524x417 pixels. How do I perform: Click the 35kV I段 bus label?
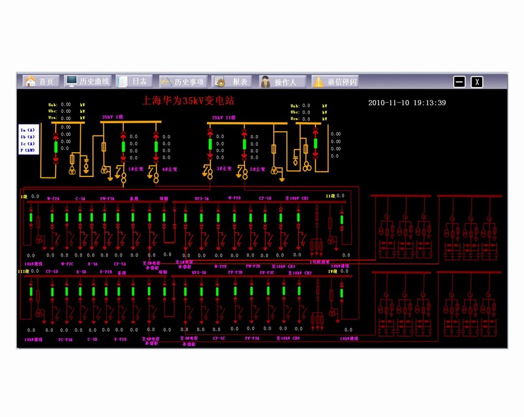click(x=113, y=117)
